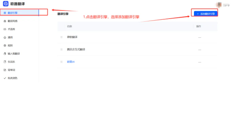
Task: Click the 欧路翻译 title text
Action: click(x=17, y=4)
